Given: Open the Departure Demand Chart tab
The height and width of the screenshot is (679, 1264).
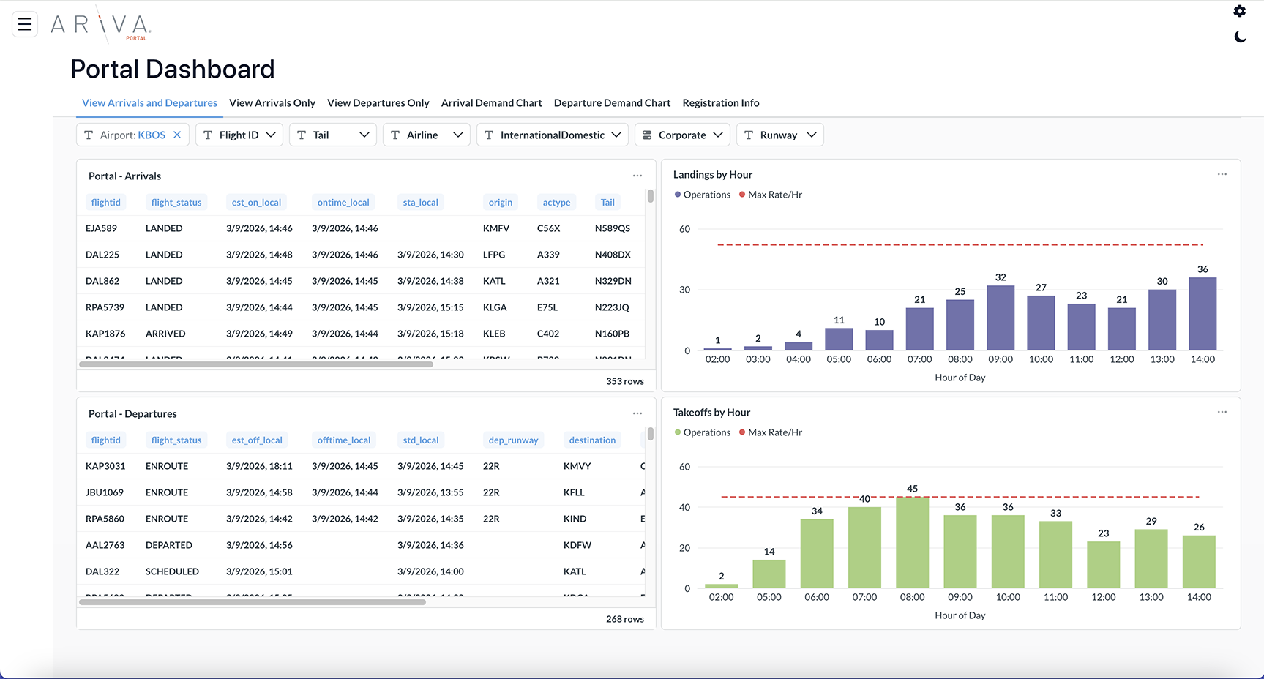Looking at the screenshot, I should coord(612,103).
